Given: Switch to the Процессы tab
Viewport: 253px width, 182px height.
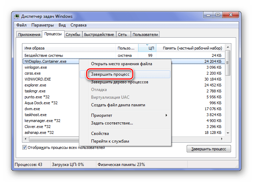Looking at the screenshot, I should (53, 34).
